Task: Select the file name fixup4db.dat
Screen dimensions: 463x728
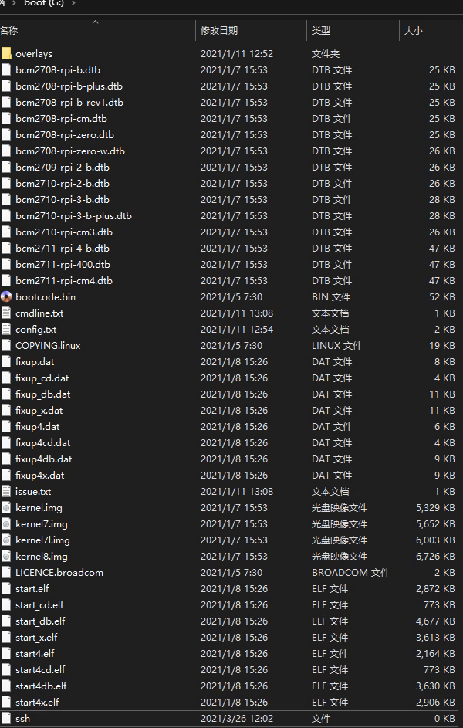Action: point(44,459)
